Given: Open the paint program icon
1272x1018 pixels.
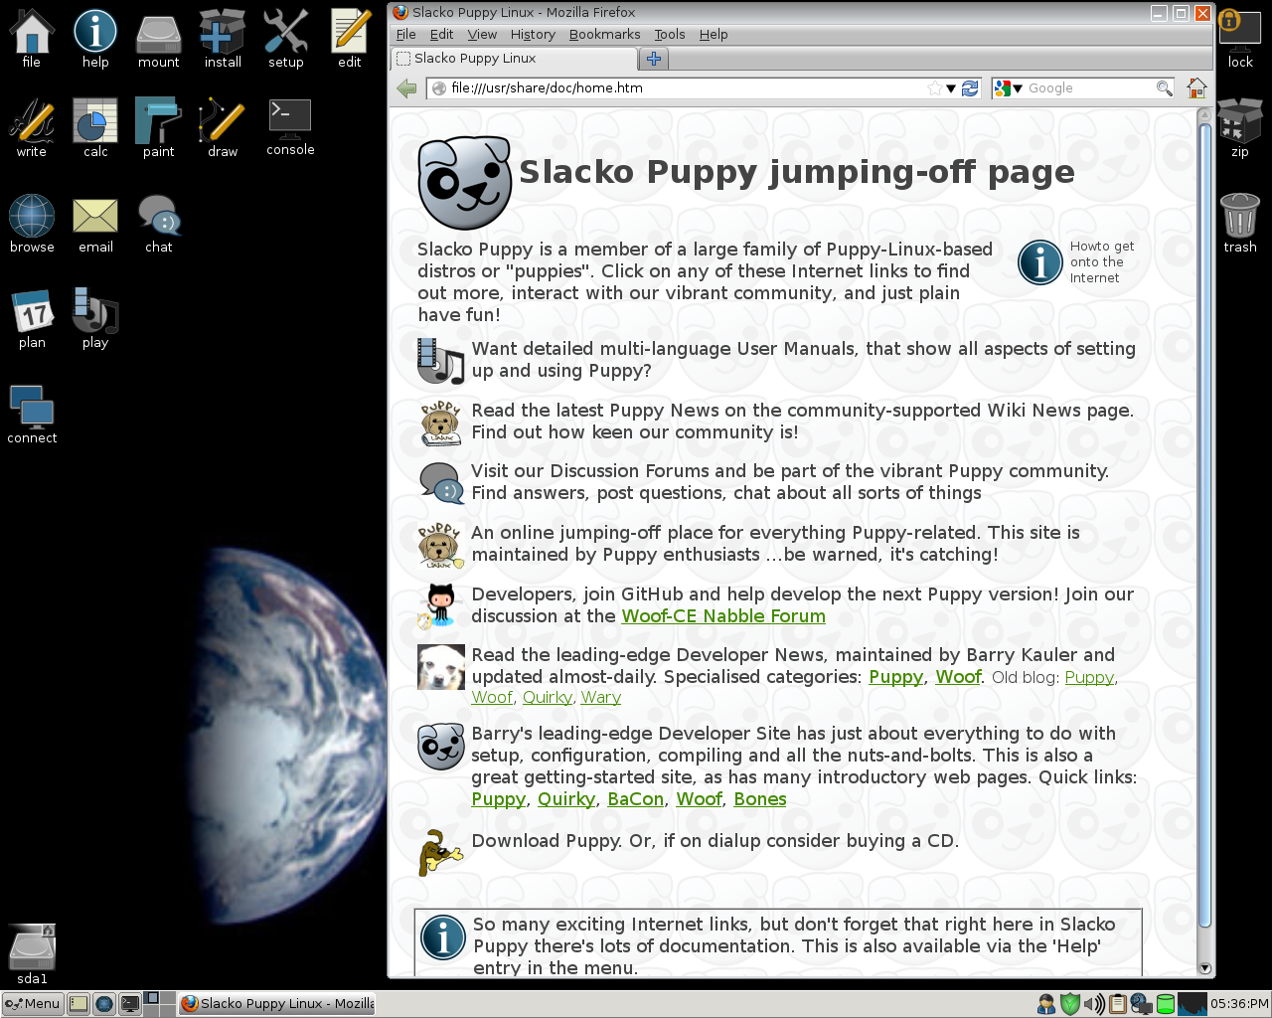Looking at the screenshot, I should [x=159, y=121].
